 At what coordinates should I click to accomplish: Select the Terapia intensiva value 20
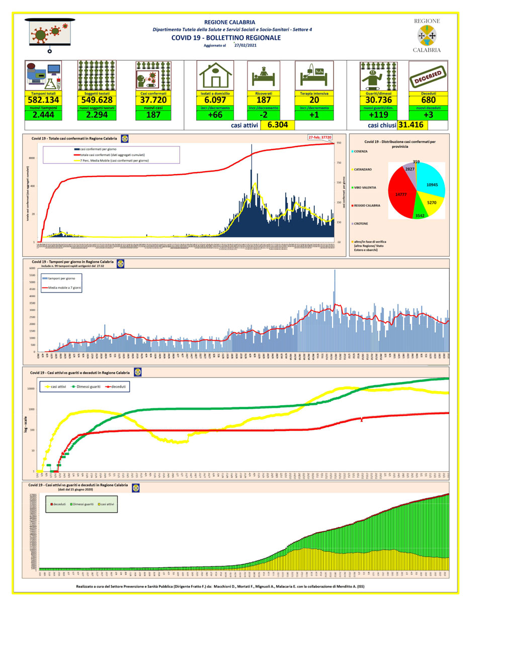point(314,100)
